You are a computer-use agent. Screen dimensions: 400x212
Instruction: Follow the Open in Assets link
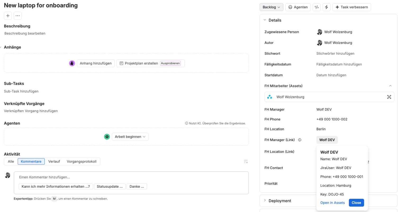[333, 203]
